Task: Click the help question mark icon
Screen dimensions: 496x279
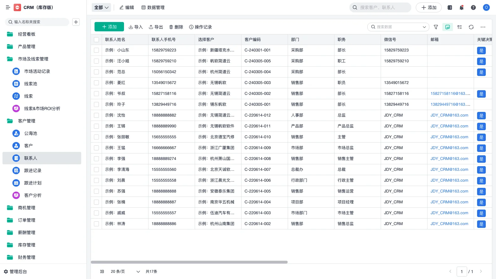Action: [473, 7]
